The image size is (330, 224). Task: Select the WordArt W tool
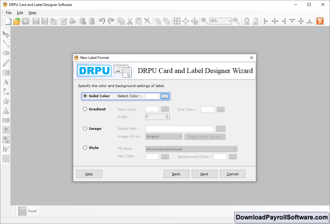(6, 149)
